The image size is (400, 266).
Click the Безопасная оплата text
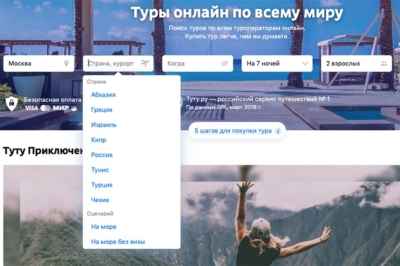point(52,100)
